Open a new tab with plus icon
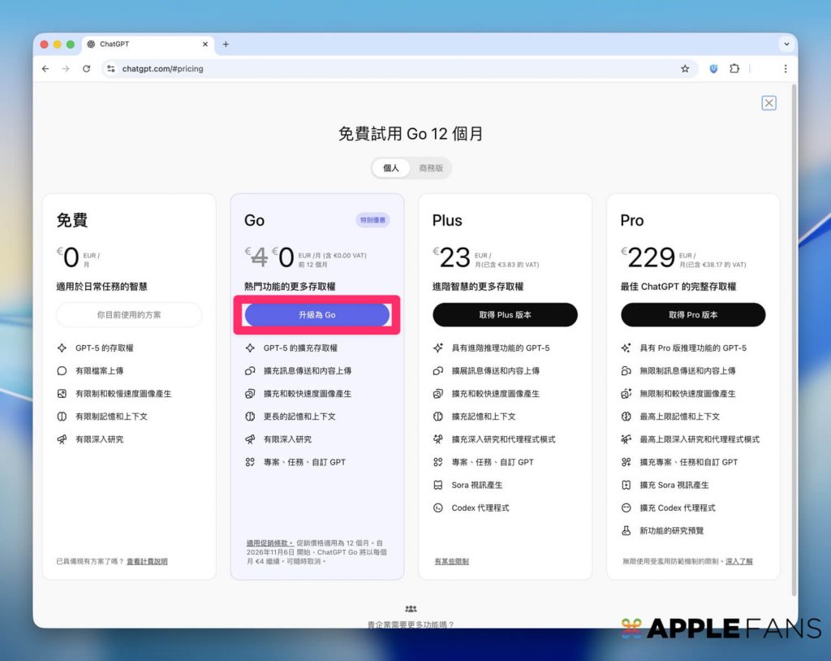 [226, 44]
